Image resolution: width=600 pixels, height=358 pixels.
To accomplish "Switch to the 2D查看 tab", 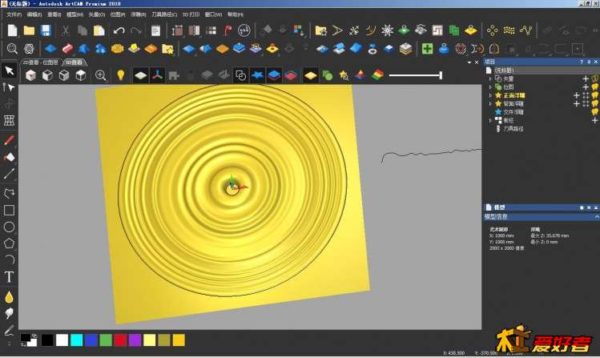I will click(40, 62).
